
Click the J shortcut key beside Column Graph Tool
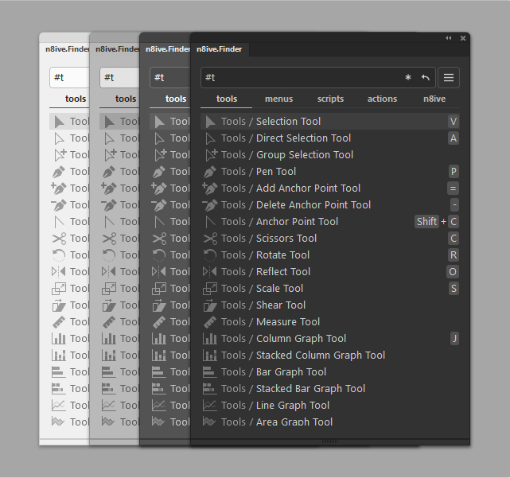[x=454, y=339]
